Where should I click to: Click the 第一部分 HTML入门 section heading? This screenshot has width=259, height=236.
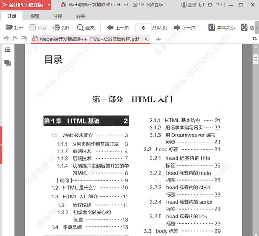133,99
